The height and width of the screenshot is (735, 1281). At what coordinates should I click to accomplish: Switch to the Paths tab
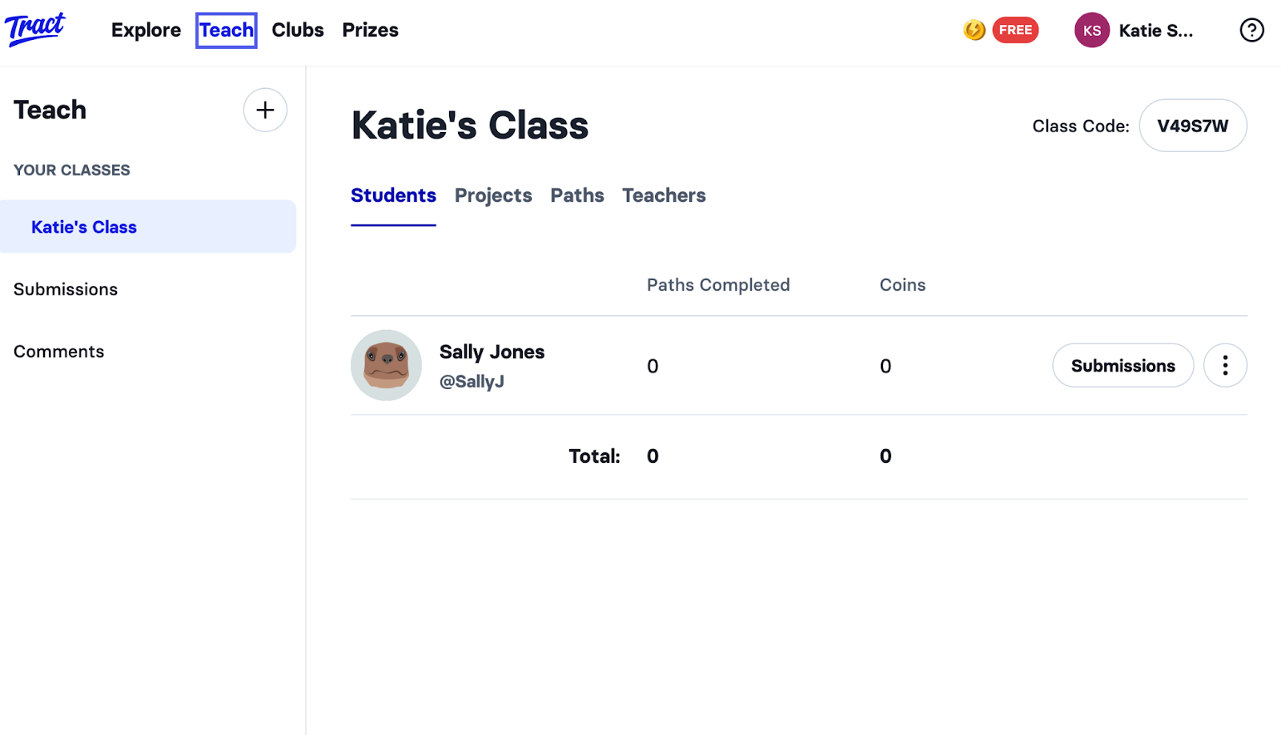click(x=577, y=195)
